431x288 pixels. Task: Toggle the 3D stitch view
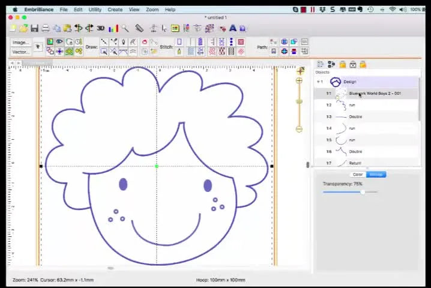pos(101,28)
